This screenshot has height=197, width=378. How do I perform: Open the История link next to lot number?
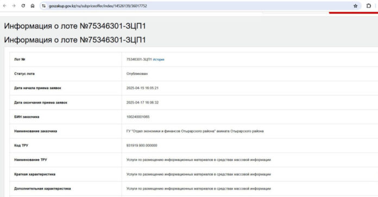click(x=159, y=60)
